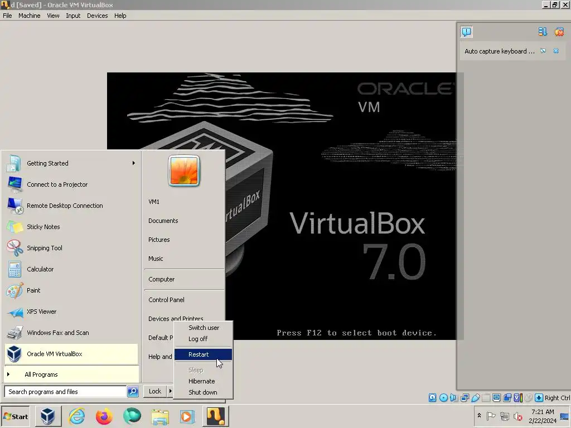Click the optical disk status icon
This screenshot has width=571, height=428.
click(443, 398)
